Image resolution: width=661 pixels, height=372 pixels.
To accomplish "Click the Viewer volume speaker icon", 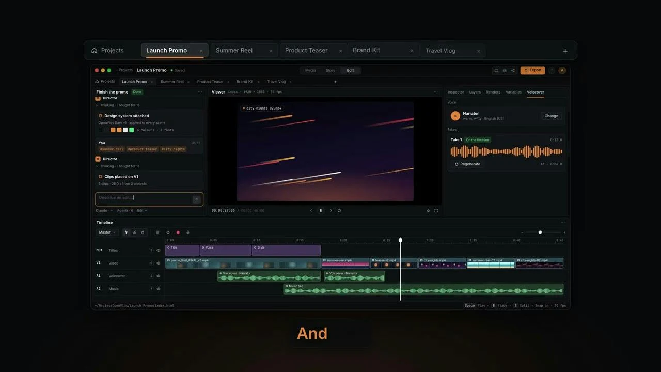I will tap(428, 210).
